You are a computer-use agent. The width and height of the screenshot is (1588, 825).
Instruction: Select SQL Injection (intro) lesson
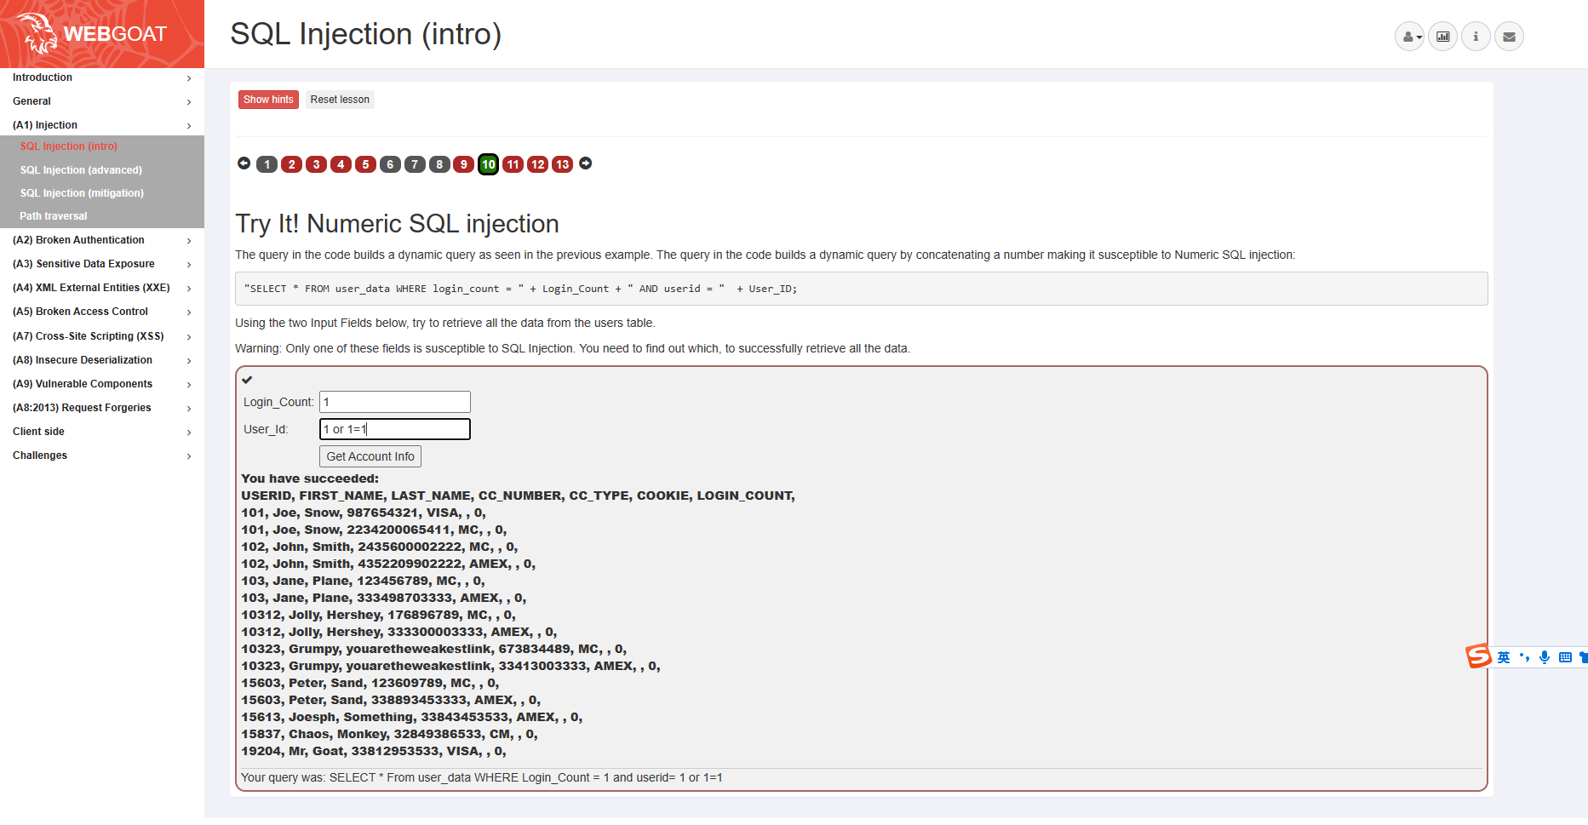click(x=69, y=146)
